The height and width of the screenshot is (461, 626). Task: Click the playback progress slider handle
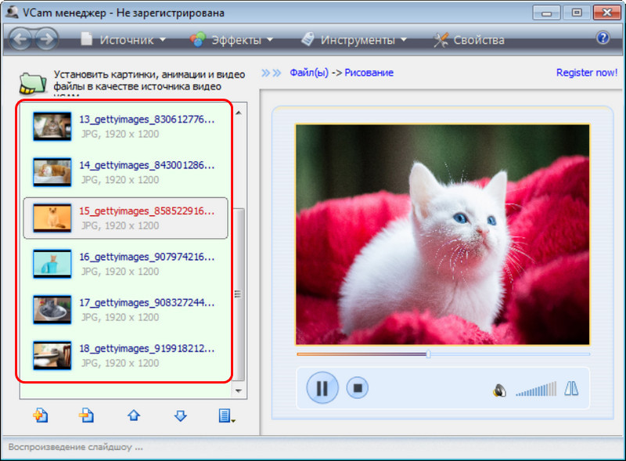pyautogui.click(x=428, y=354)
